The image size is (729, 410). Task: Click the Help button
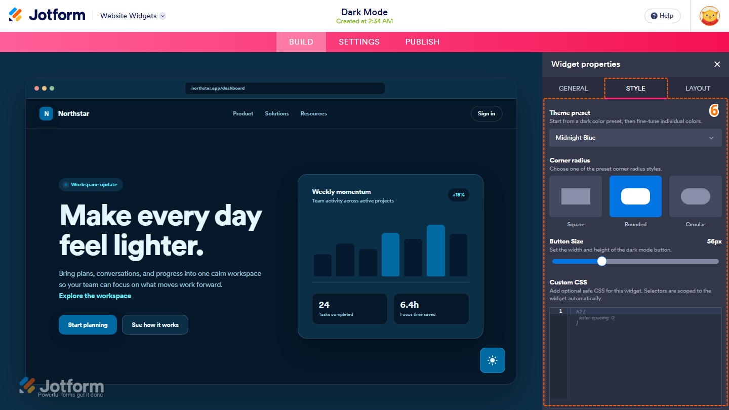(x=662, y=16)
